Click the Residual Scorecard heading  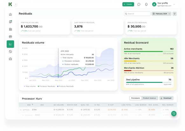tap(136, 43)
